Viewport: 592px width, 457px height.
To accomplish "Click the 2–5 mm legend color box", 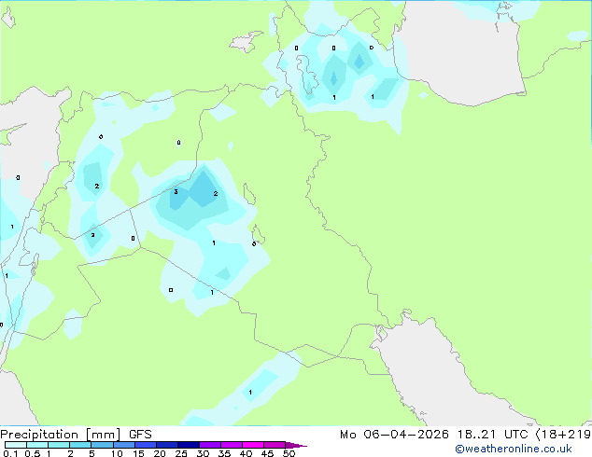I will (x=80, y=445).
